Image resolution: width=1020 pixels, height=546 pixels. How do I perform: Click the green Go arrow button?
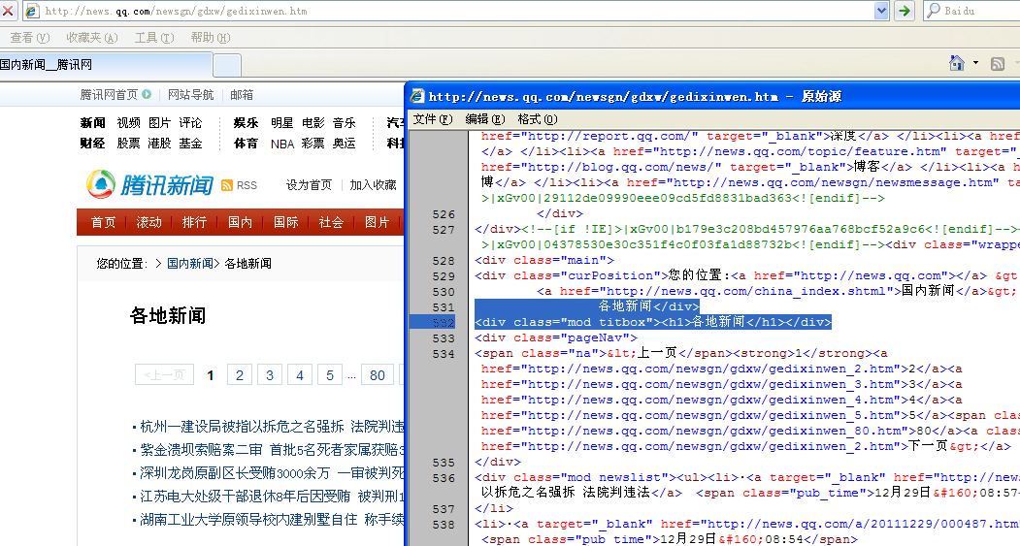point(905,11)
